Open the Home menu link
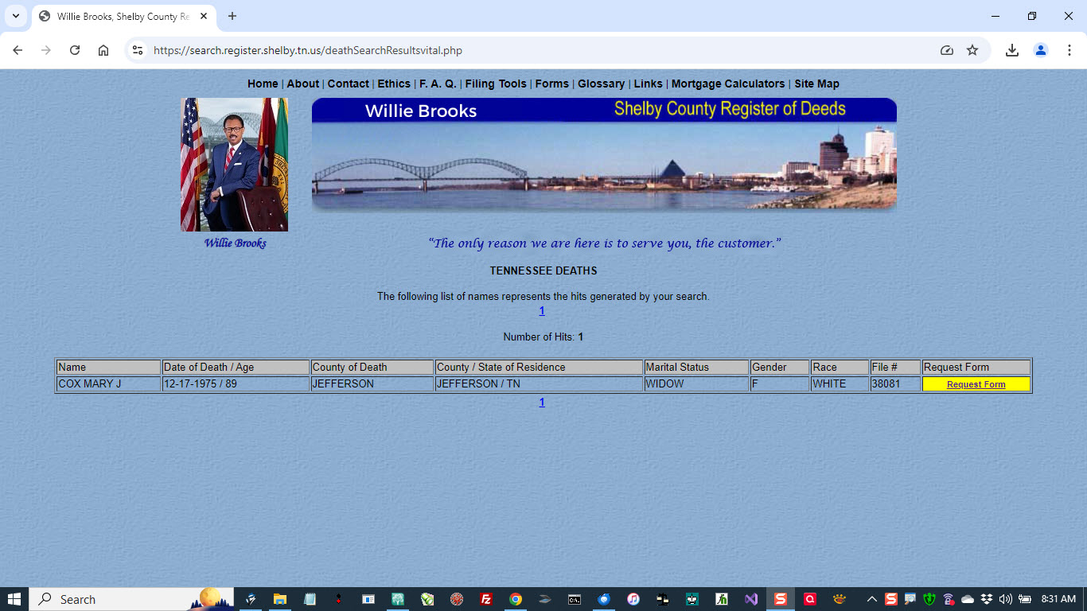Screen dimensions: 1087x611 263,84
